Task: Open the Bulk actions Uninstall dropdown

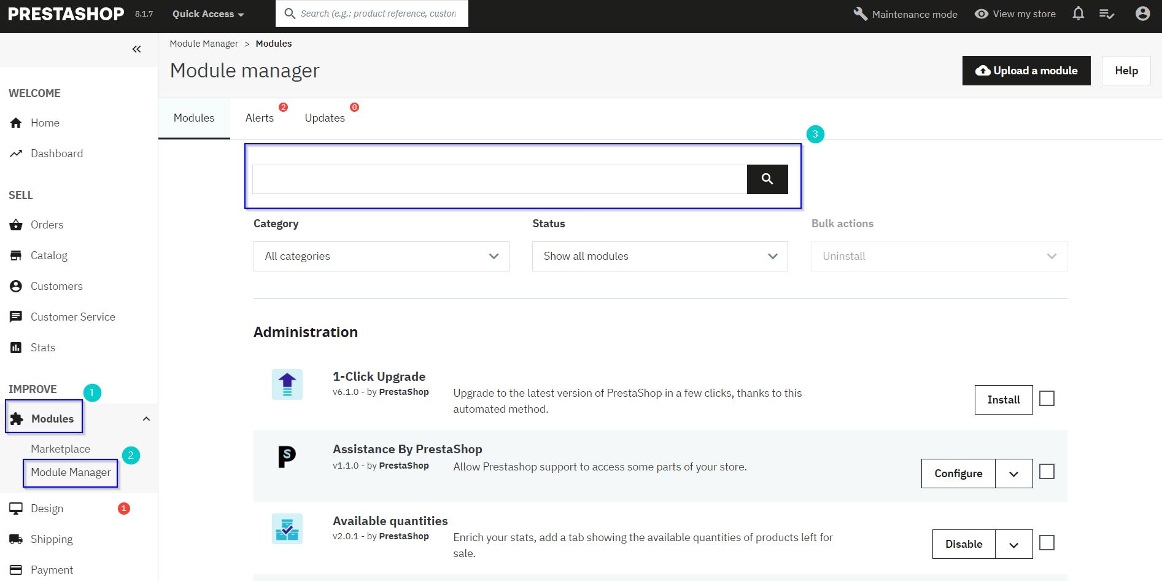Action: point(939,256)
